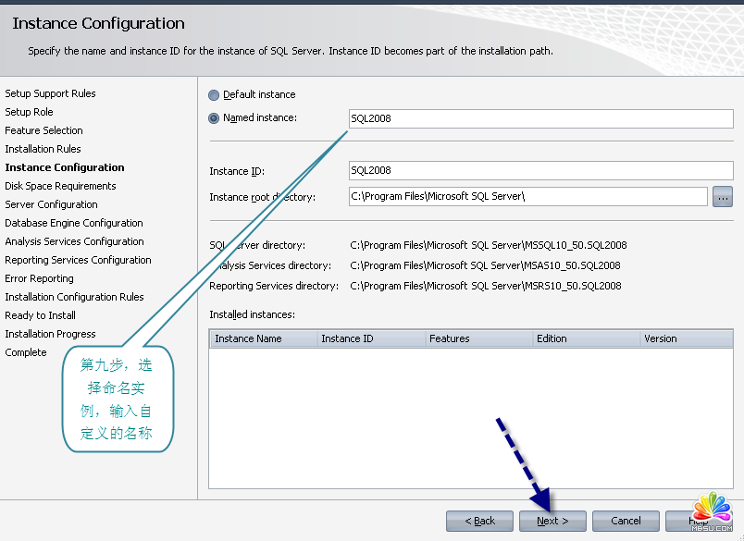Click the empty Installed instances list area

470,416
